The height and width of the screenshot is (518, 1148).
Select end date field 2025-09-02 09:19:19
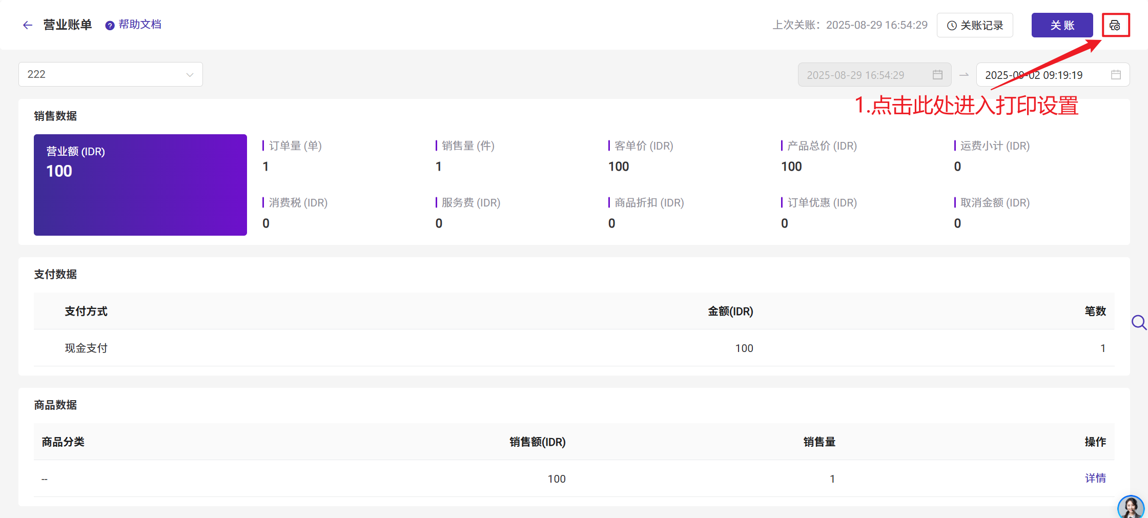point(1053,75)
